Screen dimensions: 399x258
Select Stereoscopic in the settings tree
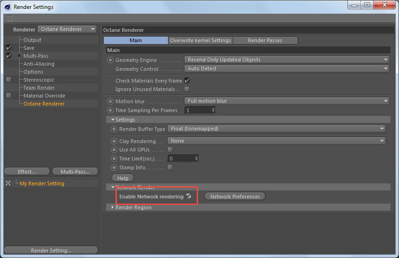pos(39,80)
